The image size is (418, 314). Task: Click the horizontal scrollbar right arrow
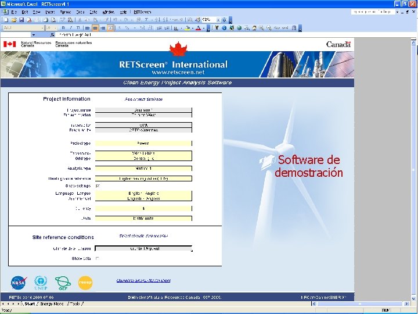coord(406,304)
